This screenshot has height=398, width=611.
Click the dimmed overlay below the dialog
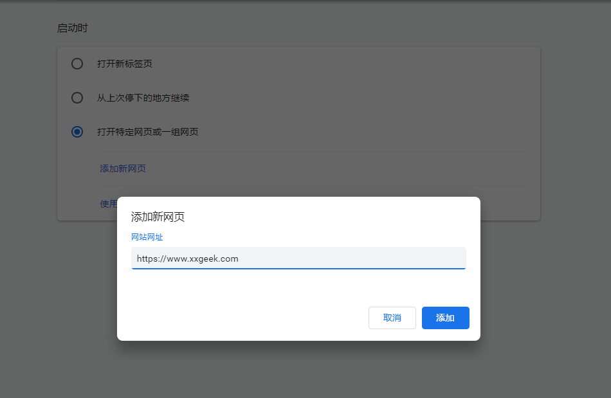298,370
